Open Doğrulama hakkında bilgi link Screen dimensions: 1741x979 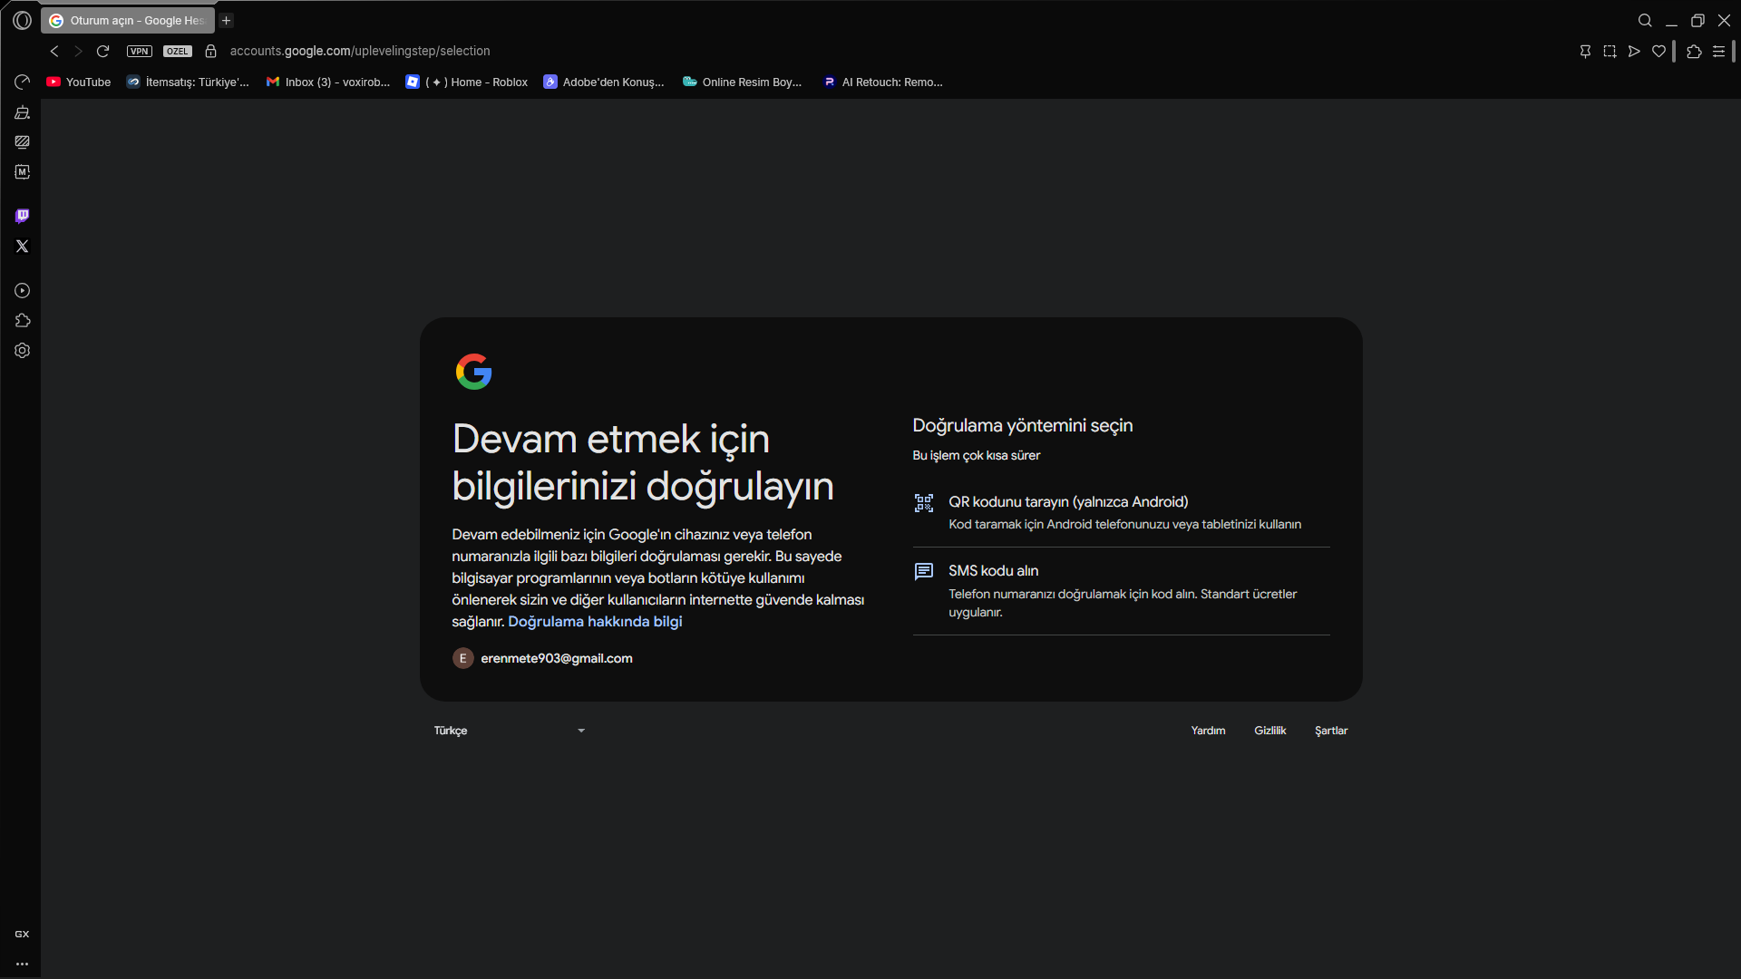(x=595, y=621)
